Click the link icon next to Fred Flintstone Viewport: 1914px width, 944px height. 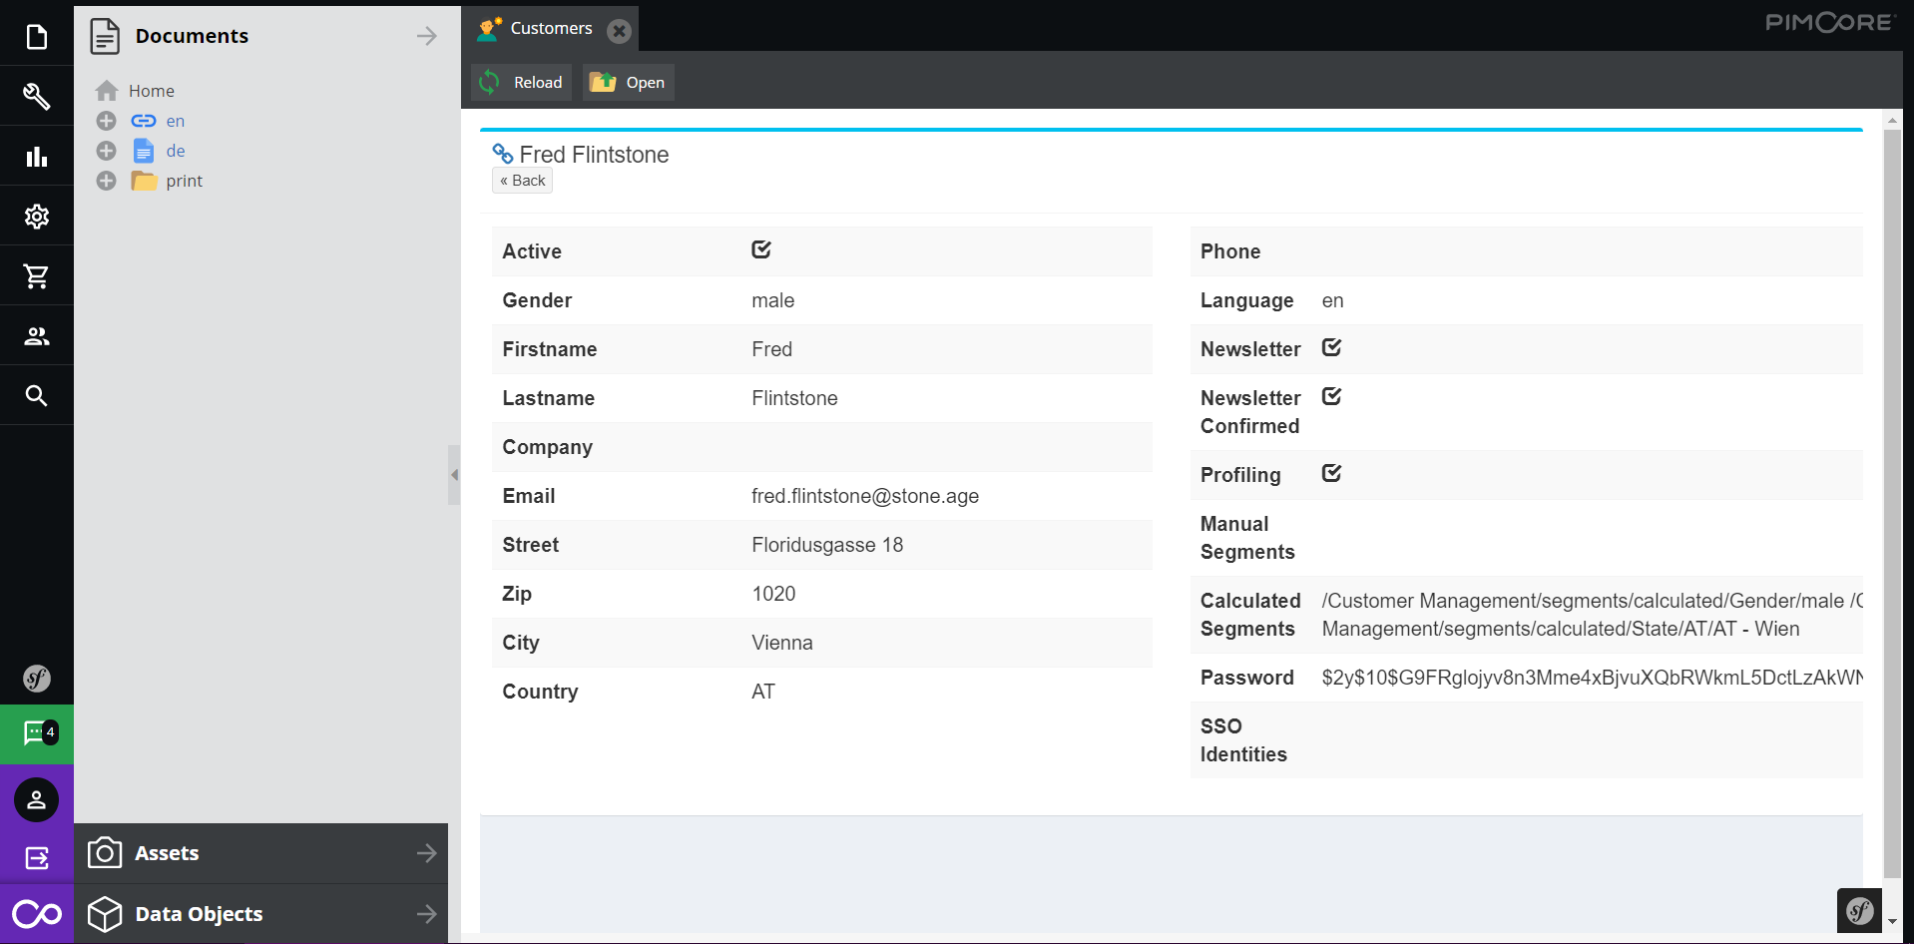(503, 154)
